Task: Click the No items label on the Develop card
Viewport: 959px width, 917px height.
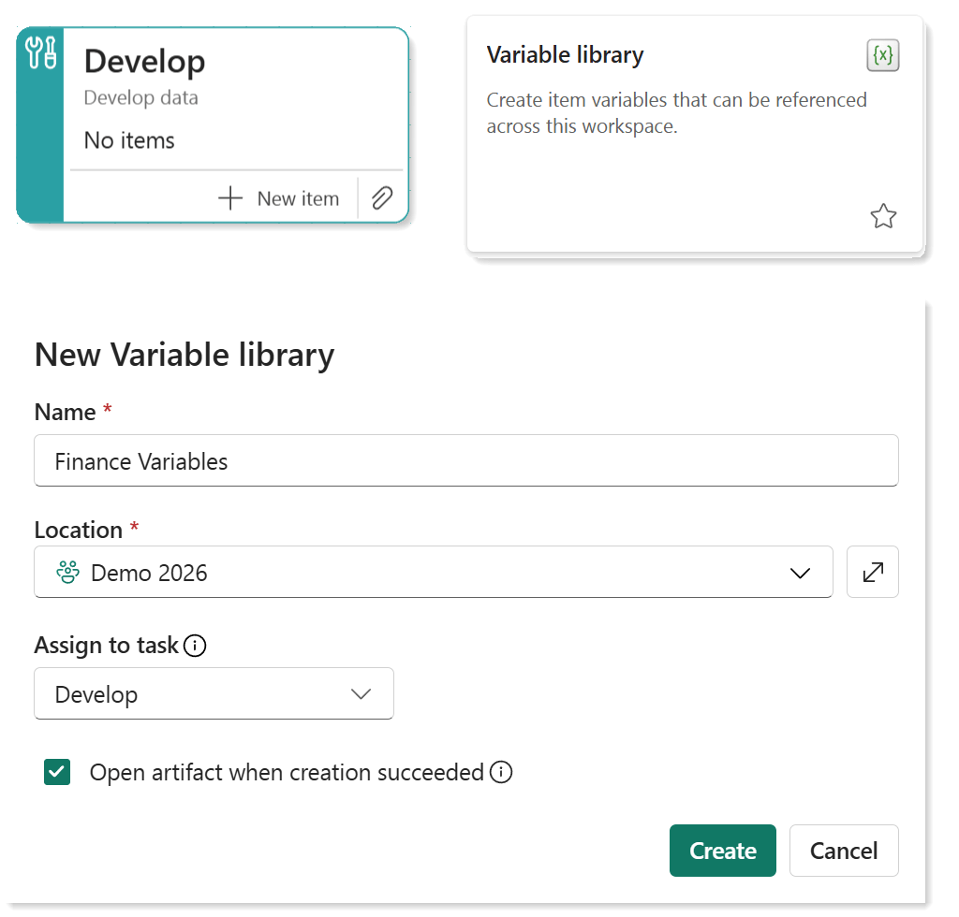Action: pyautogui.click(x=129, y=140)
